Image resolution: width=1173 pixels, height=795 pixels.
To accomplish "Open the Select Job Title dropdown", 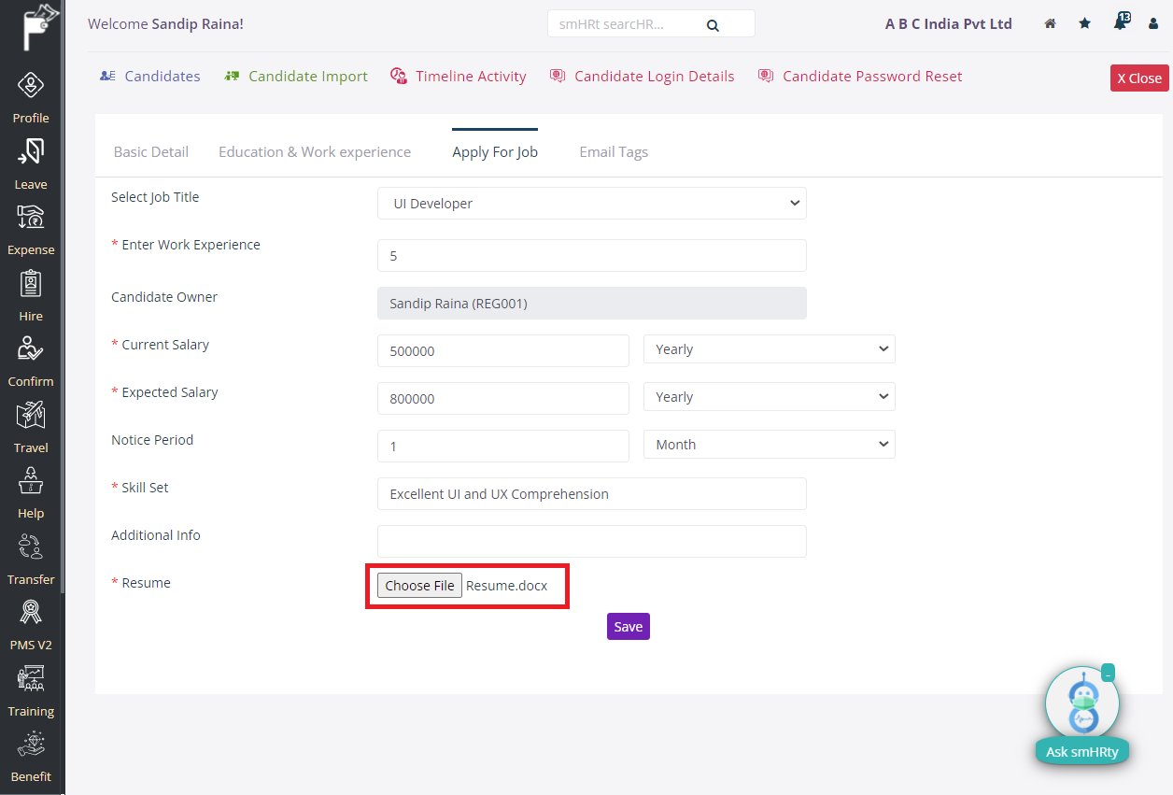I will click(591, 203).
